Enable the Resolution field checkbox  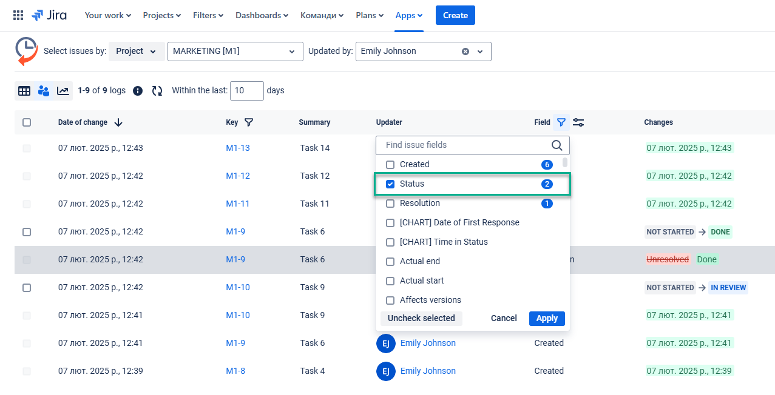(x=390, y=204)
